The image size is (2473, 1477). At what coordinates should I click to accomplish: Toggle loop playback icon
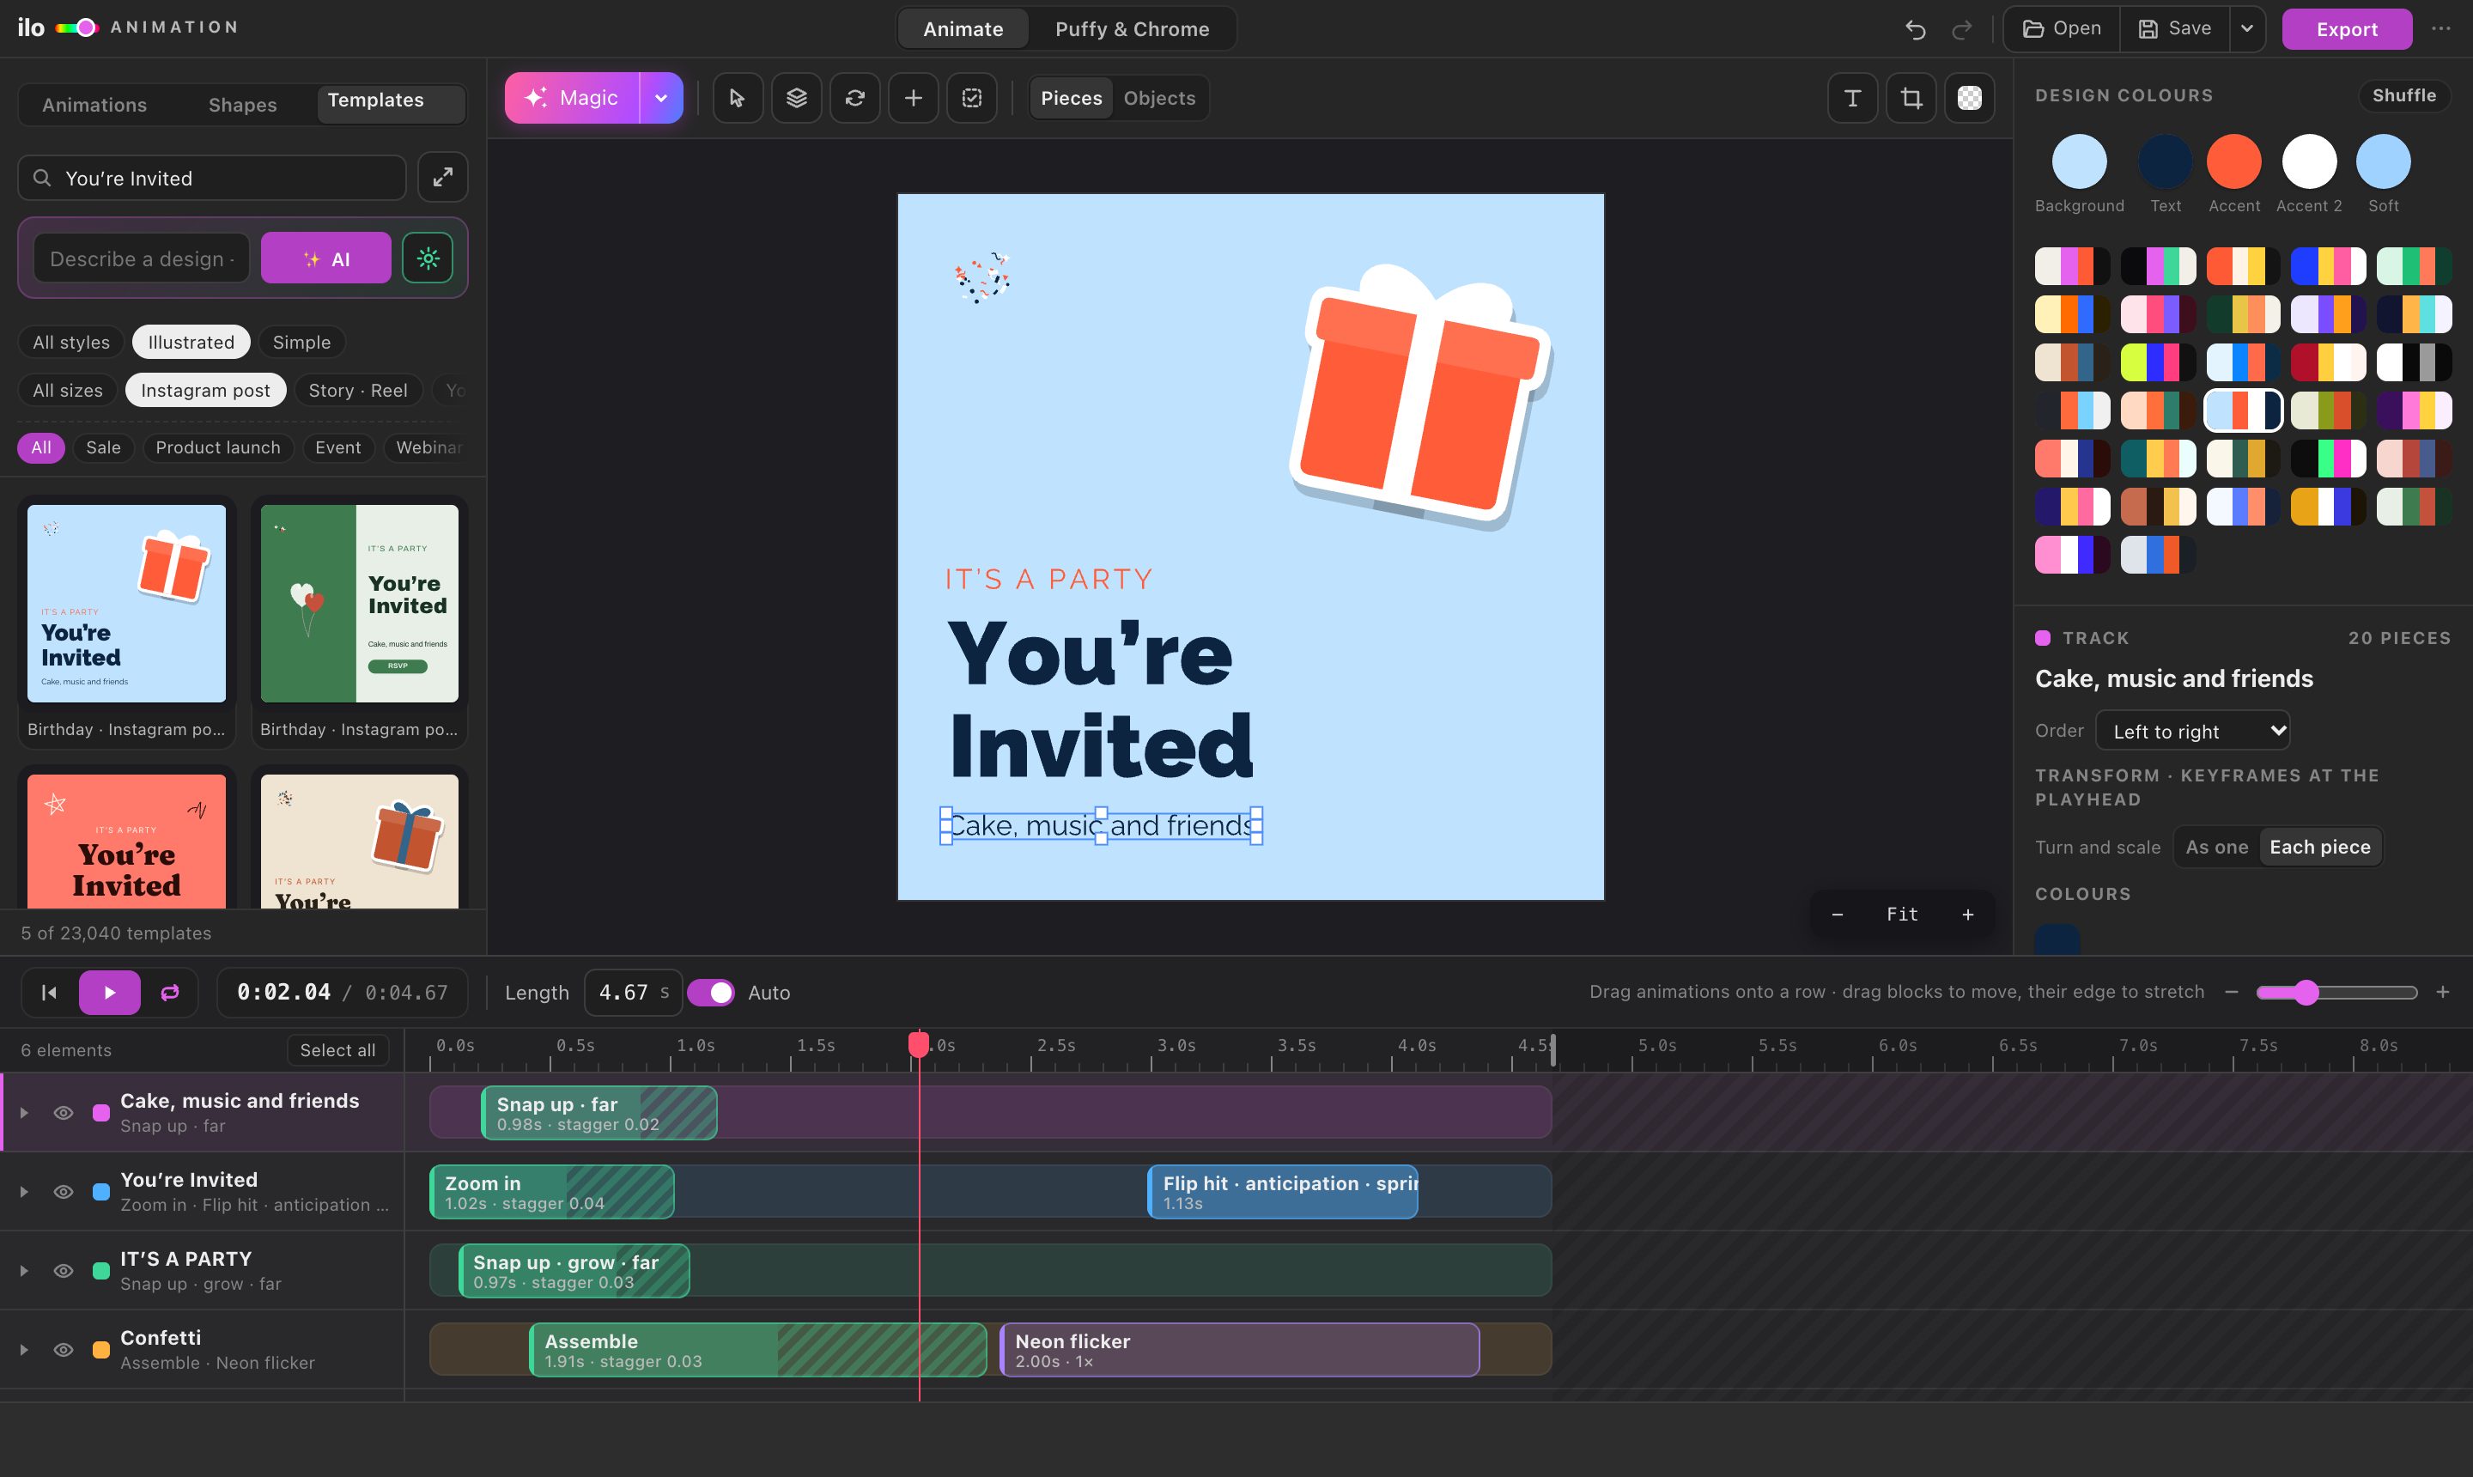click(x=170, y=993)
